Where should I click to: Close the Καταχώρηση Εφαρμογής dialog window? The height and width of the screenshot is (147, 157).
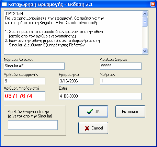[x=153, y=4]
